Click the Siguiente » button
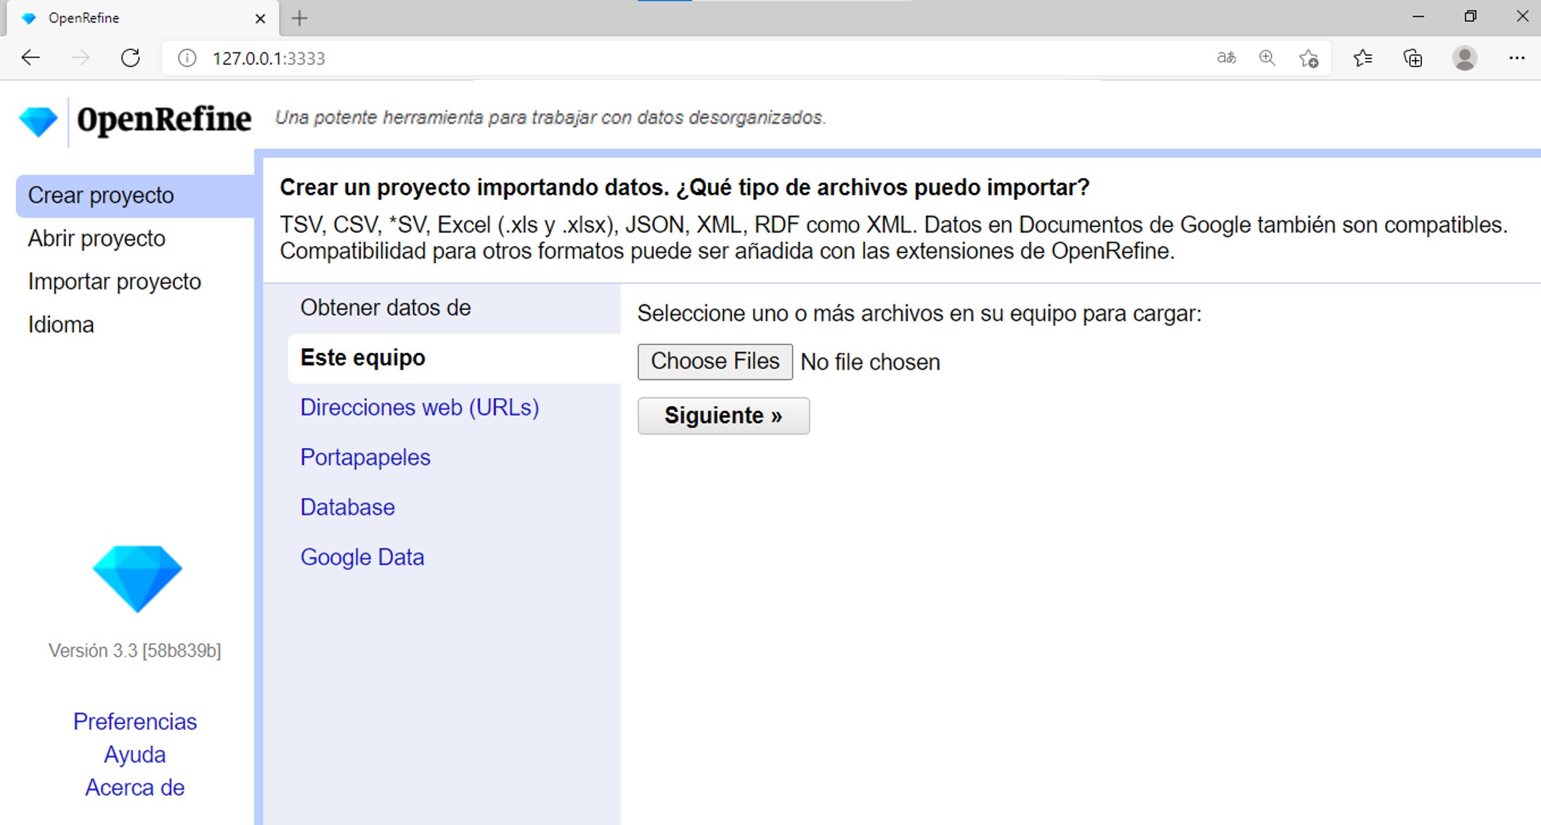Image resolution: width=1541 pixels, height=825 pixels. (723, 415)
